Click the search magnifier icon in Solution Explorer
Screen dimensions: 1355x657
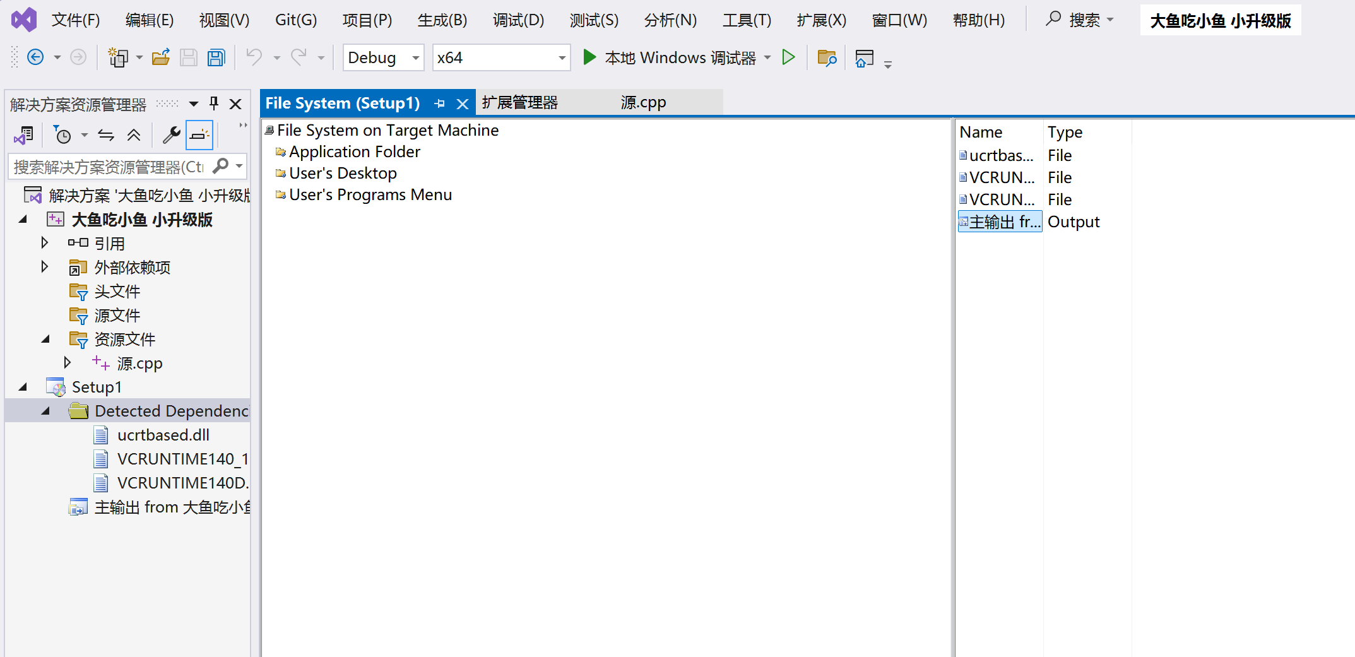point(220,166)
